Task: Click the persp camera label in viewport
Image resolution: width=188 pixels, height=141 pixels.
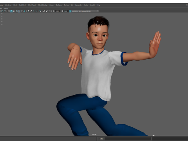Action: [x=94, y=134]
